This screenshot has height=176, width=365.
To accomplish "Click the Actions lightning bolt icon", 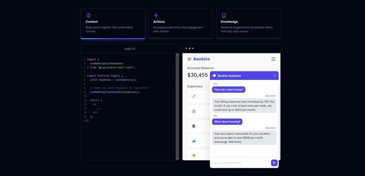I will (156, 15).
